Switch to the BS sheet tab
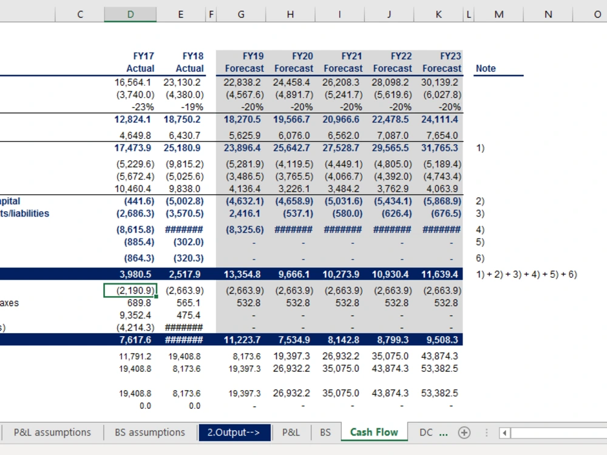Viewport: 607px width, 455px height. coord(325,432)
